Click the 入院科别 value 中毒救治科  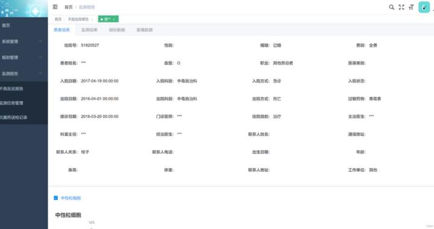[x=187, y=81]
